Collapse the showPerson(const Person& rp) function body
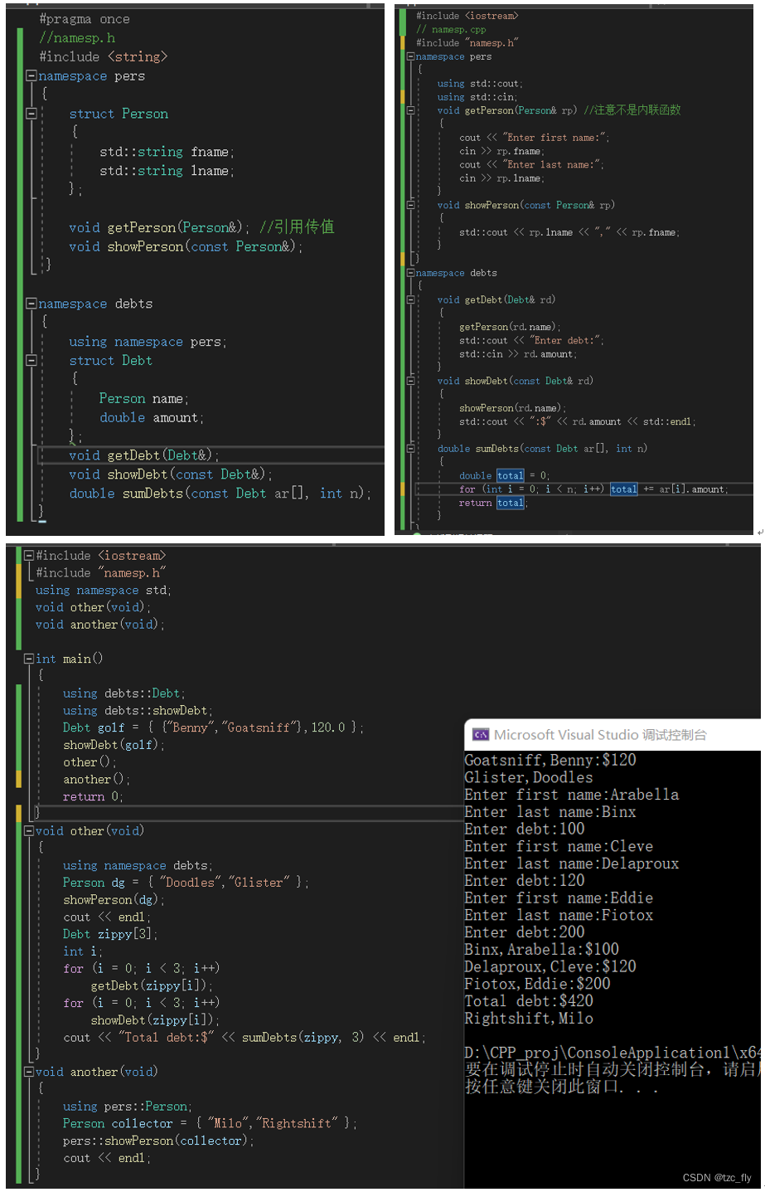The height and width of the screenshot is (1192, 765). pos(410,205)
